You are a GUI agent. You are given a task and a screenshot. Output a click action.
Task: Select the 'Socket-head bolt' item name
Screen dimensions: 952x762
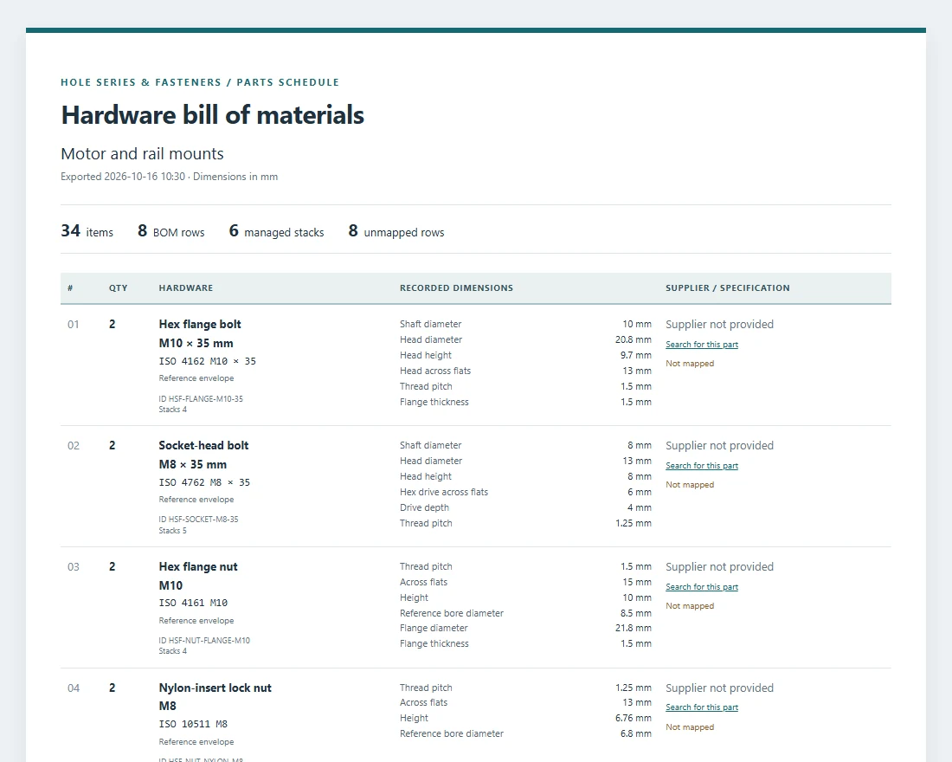[203, 445]
